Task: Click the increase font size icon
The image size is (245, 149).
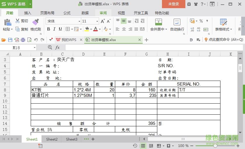Action: point(103,21)
